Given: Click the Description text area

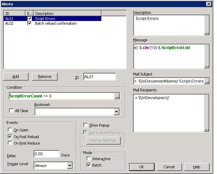Looking at the screenshot, I should [169, 25].
